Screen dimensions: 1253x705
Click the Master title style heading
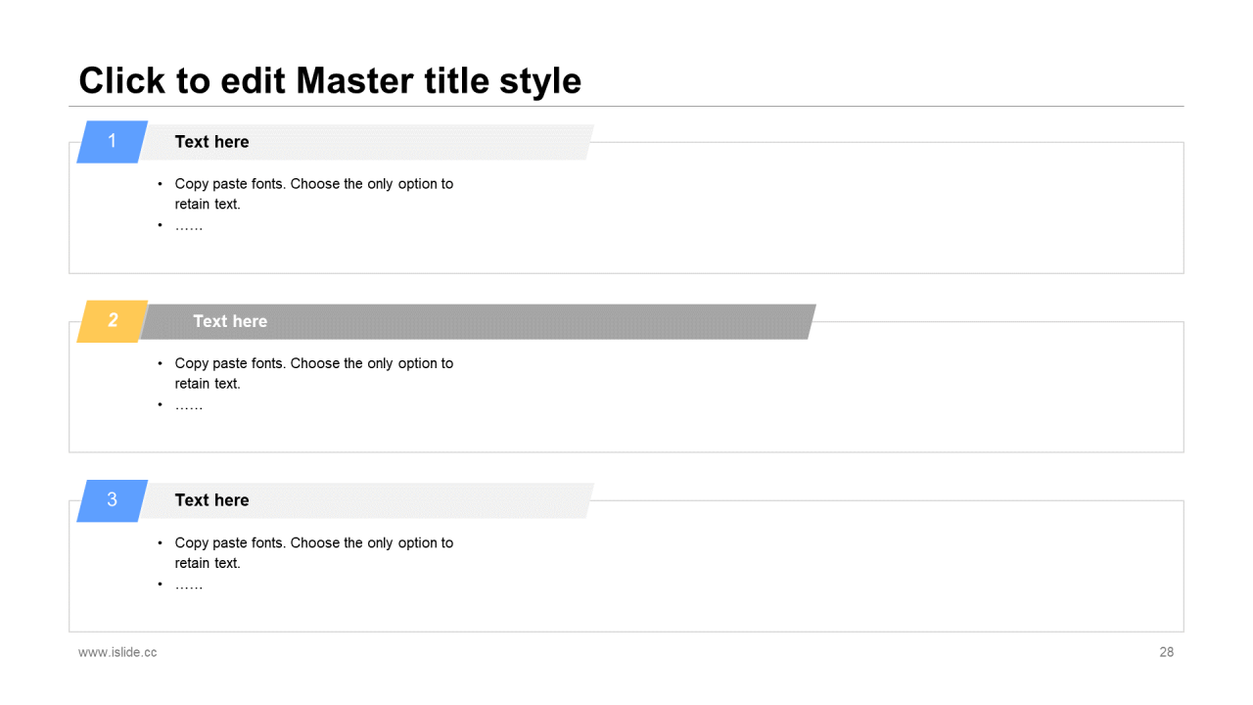tap(330, 80)
